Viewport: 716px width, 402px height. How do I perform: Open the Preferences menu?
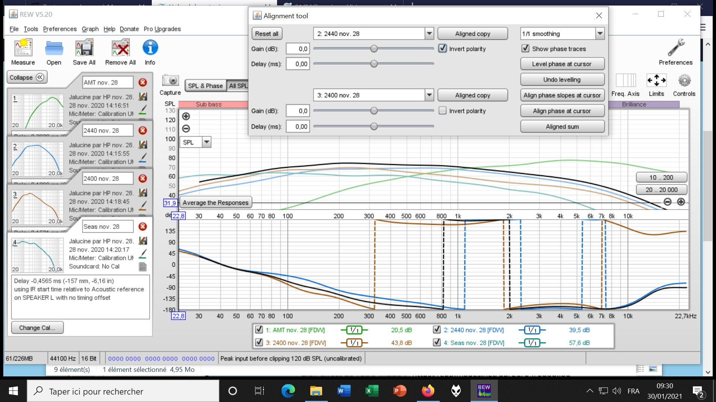[60, 29]
